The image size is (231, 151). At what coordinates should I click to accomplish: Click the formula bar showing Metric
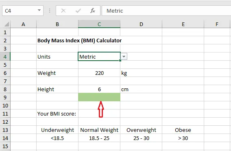[x=166, y=11]
